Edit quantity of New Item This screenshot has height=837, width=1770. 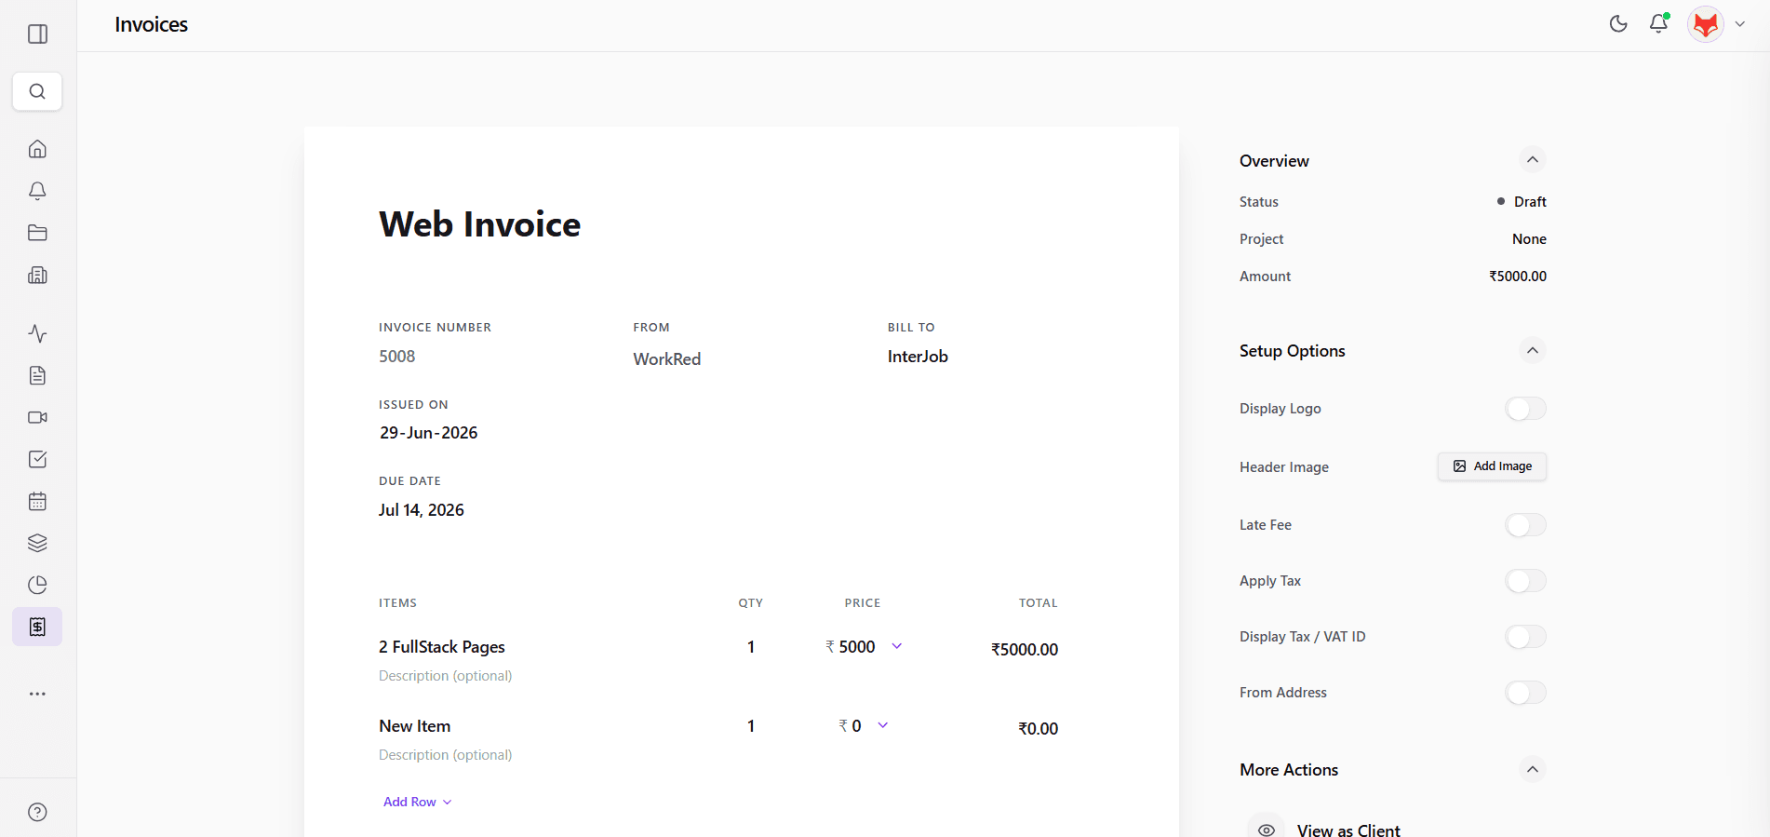coord(751,726)
